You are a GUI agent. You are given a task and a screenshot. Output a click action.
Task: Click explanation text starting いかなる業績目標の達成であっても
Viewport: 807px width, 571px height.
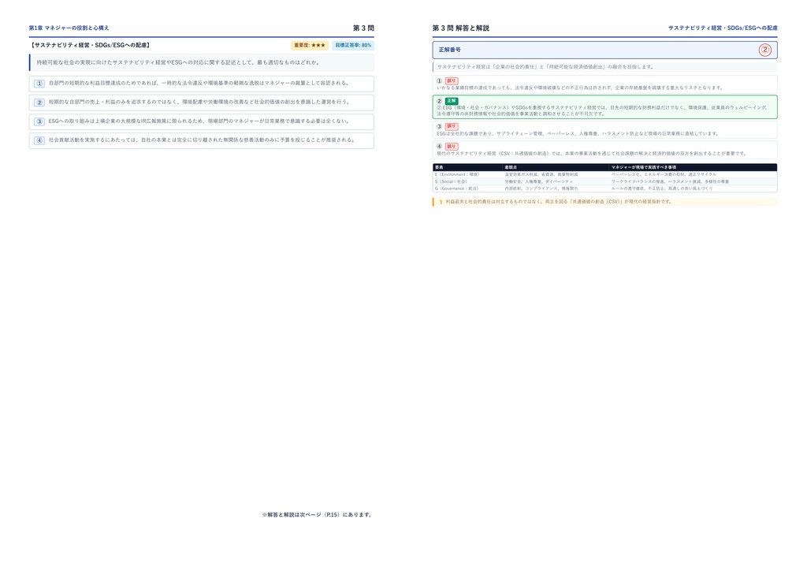(580, 88)
